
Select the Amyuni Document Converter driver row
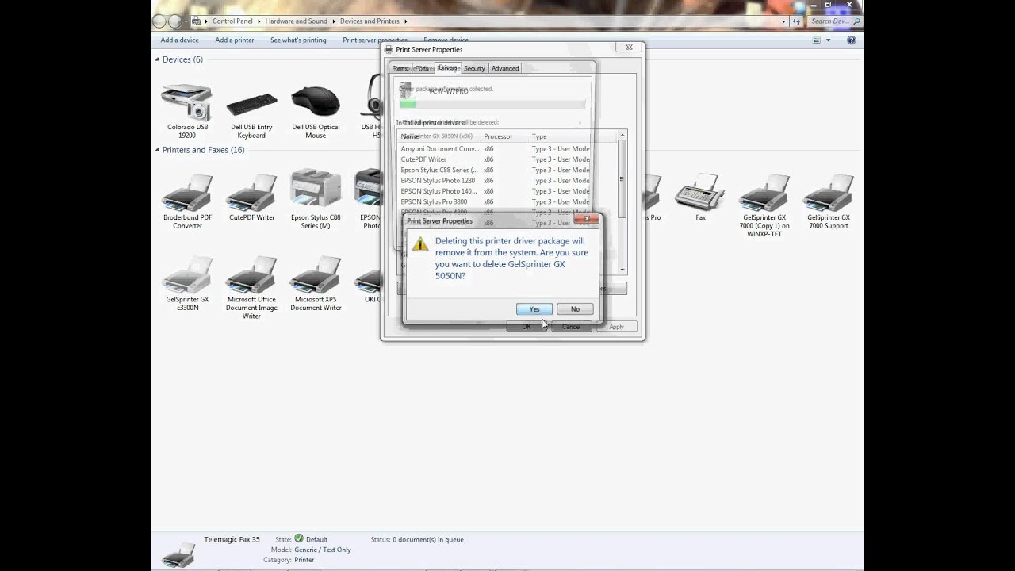click(x=496, y=149)
